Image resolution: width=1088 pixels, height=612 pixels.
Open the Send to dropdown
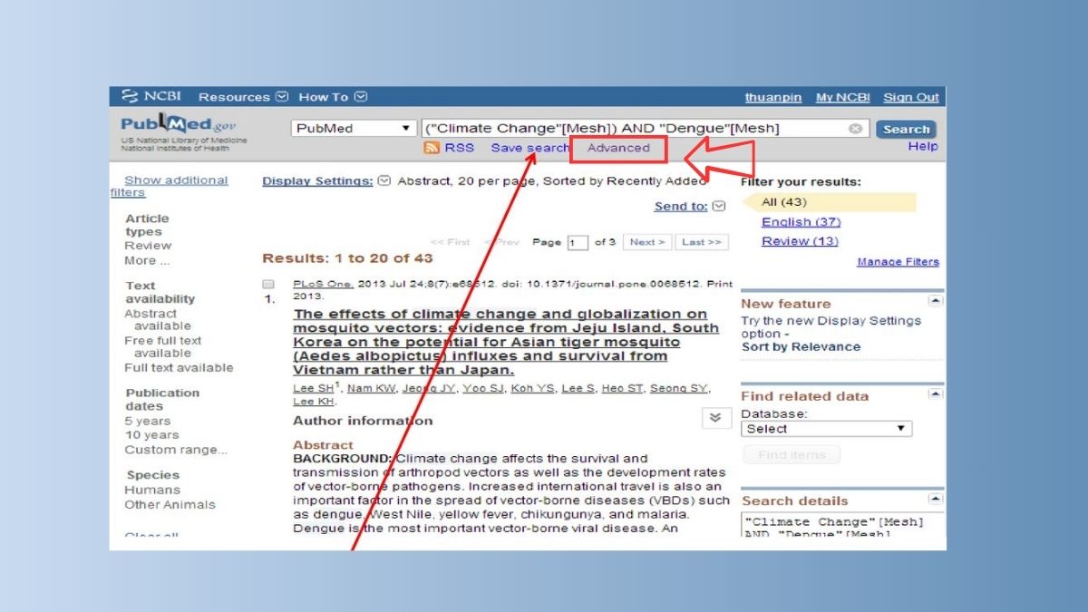(690, 207)
